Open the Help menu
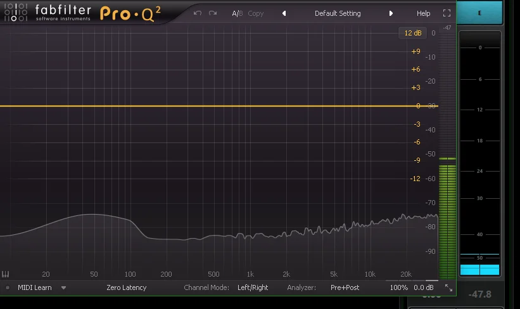This screenshot has width=520, height=309. pos(424,13)
